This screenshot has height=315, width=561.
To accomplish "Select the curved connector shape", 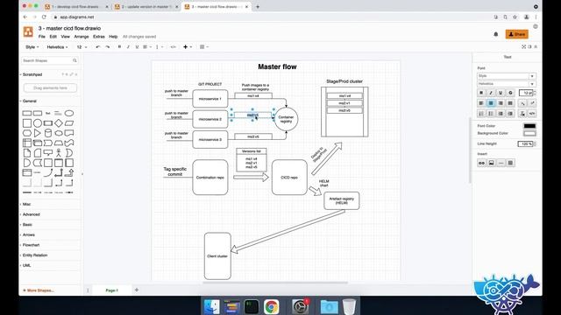I will tap(48, 173).
